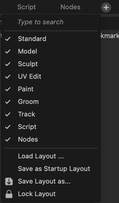Toggle the Track layout entry

click(51, 114)
